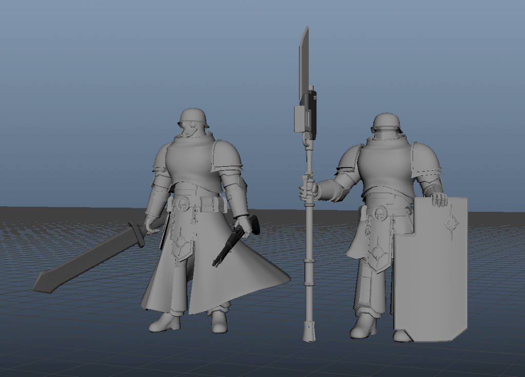
Task: Select the halberd pole shaft
Action: click(309, 241)
